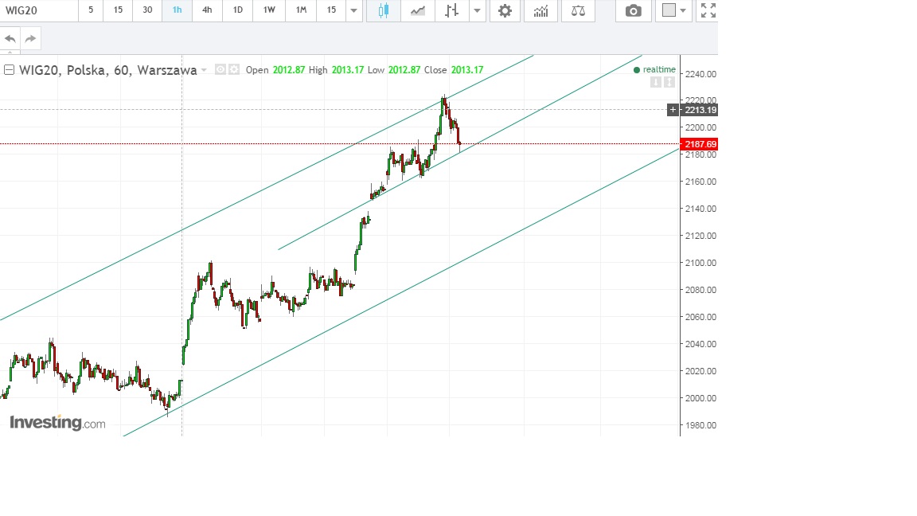Image resolution: width=917 pixels, height=516 pixels.
Task: Expand the chart type dropdown arrow
Action: 478,10
